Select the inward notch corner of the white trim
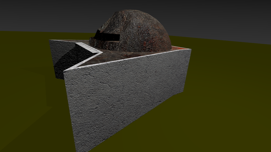The height and width of the screenshot is (152, 271). (x=101, y=52)
